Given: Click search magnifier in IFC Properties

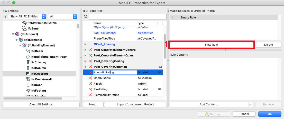Looking at the screenshot, I should (86, 16).
